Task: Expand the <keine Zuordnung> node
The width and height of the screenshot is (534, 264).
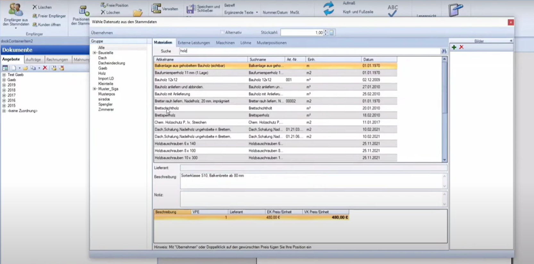Action: point(4,111)
